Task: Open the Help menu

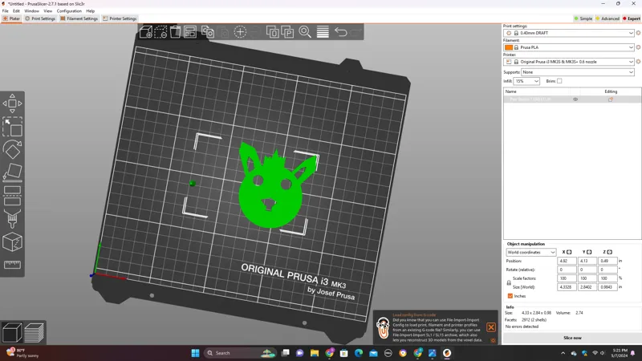Action: tap(90, 11)
